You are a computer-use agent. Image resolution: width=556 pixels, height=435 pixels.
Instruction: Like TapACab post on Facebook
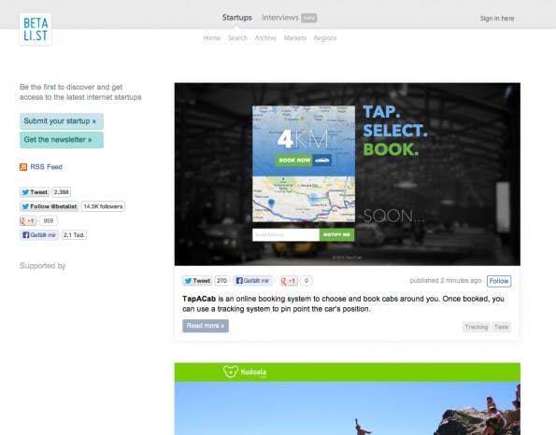pyautogui.click(x=253, y=281)
